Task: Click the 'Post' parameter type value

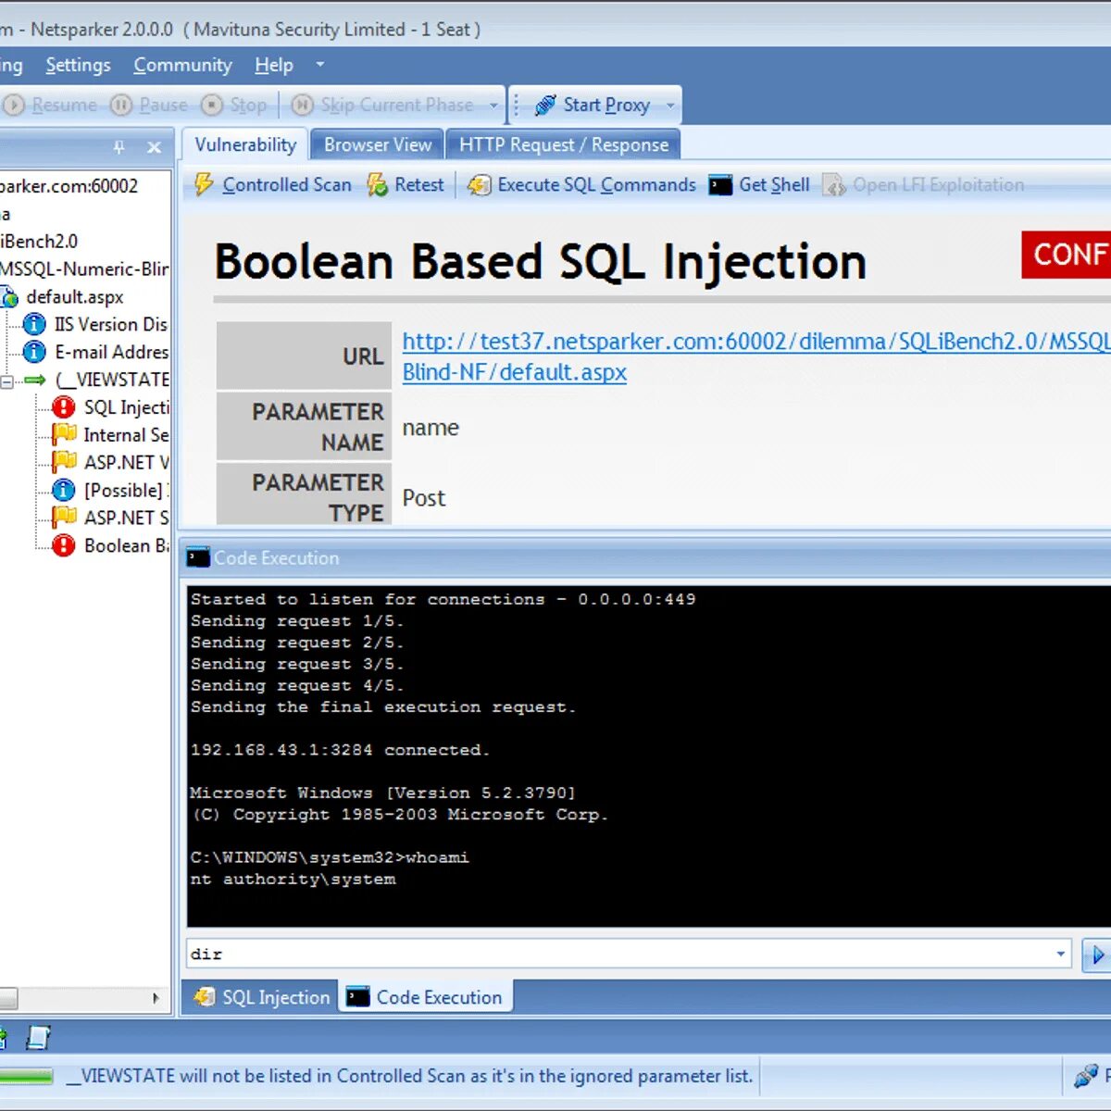Action: (424, 498)
